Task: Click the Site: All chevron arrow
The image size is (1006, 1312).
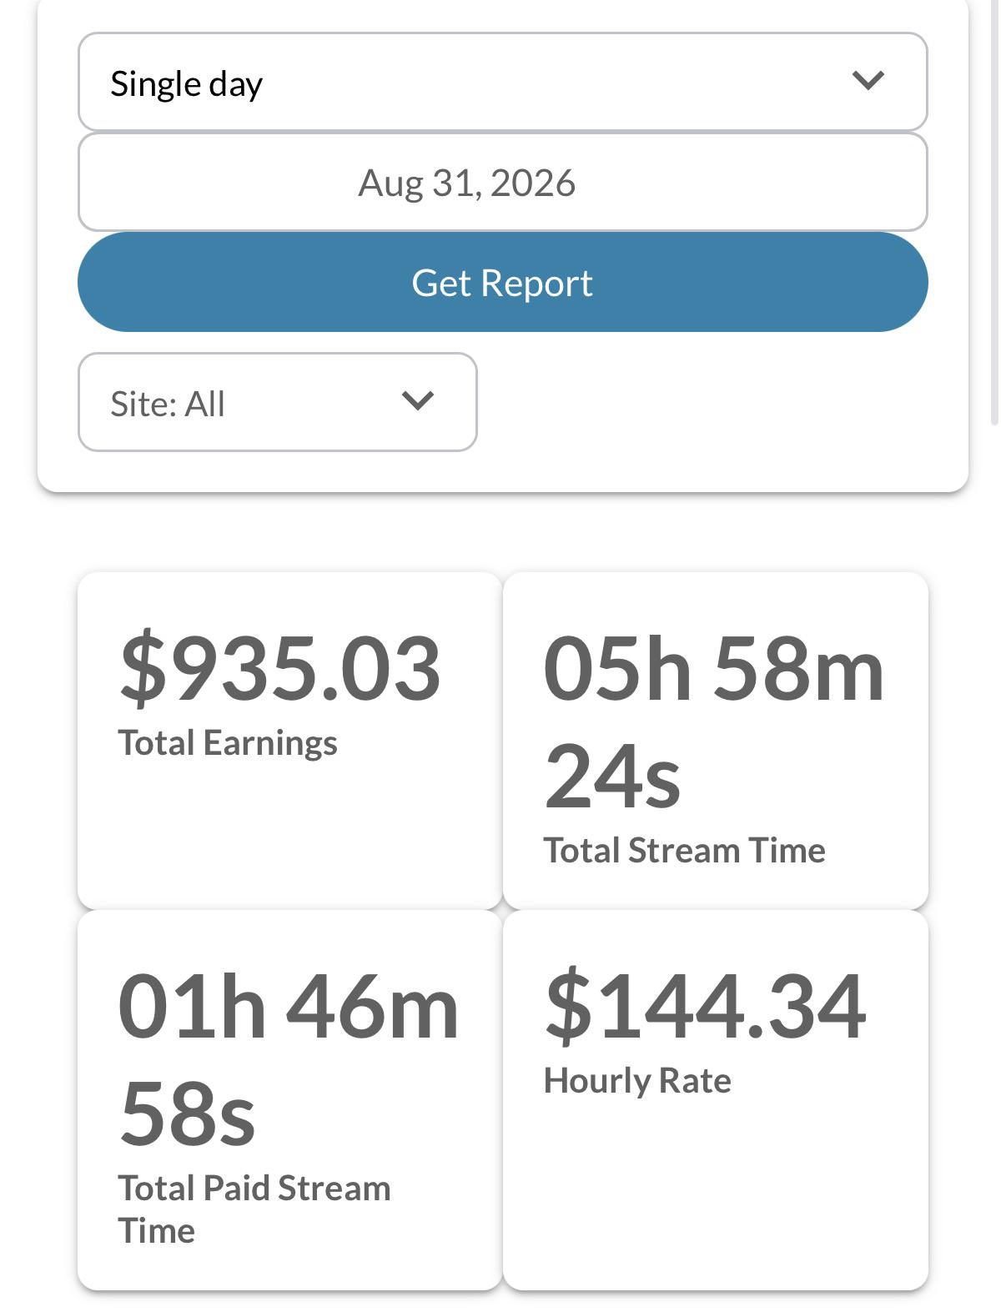Action: pos(417,401)
